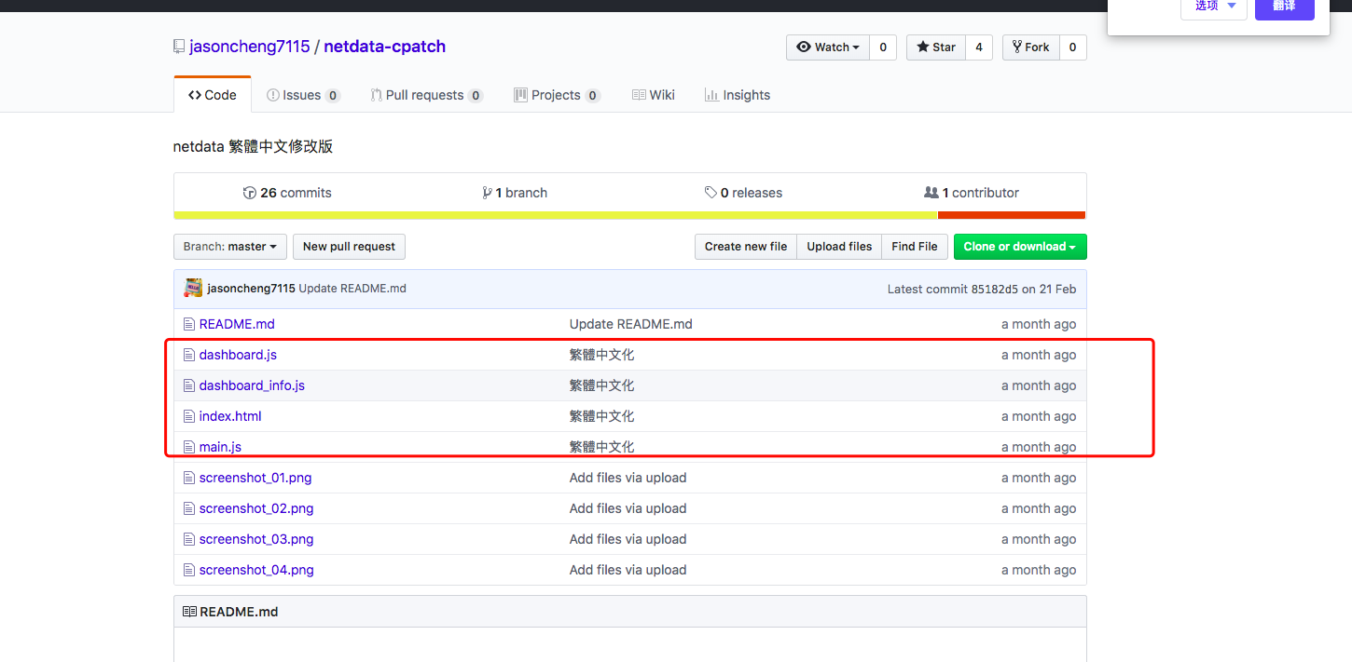The height and width of the screenshot is (662, 1352).
Task: Click the people icon beside 1 contributor
Action: point(931,193)
